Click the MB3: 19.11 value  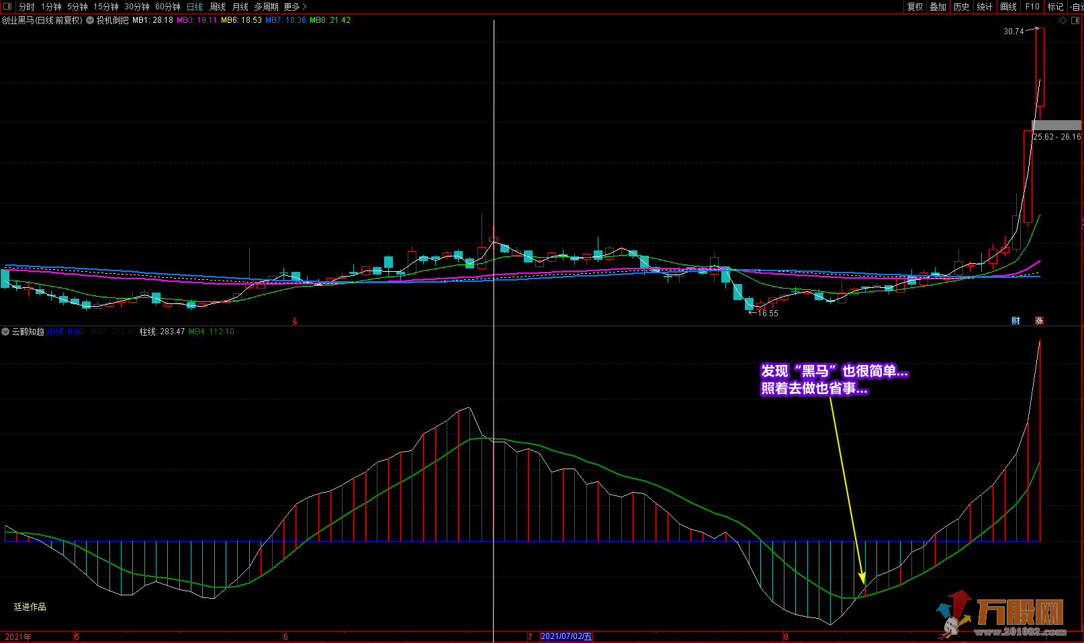tap(197, 20)
